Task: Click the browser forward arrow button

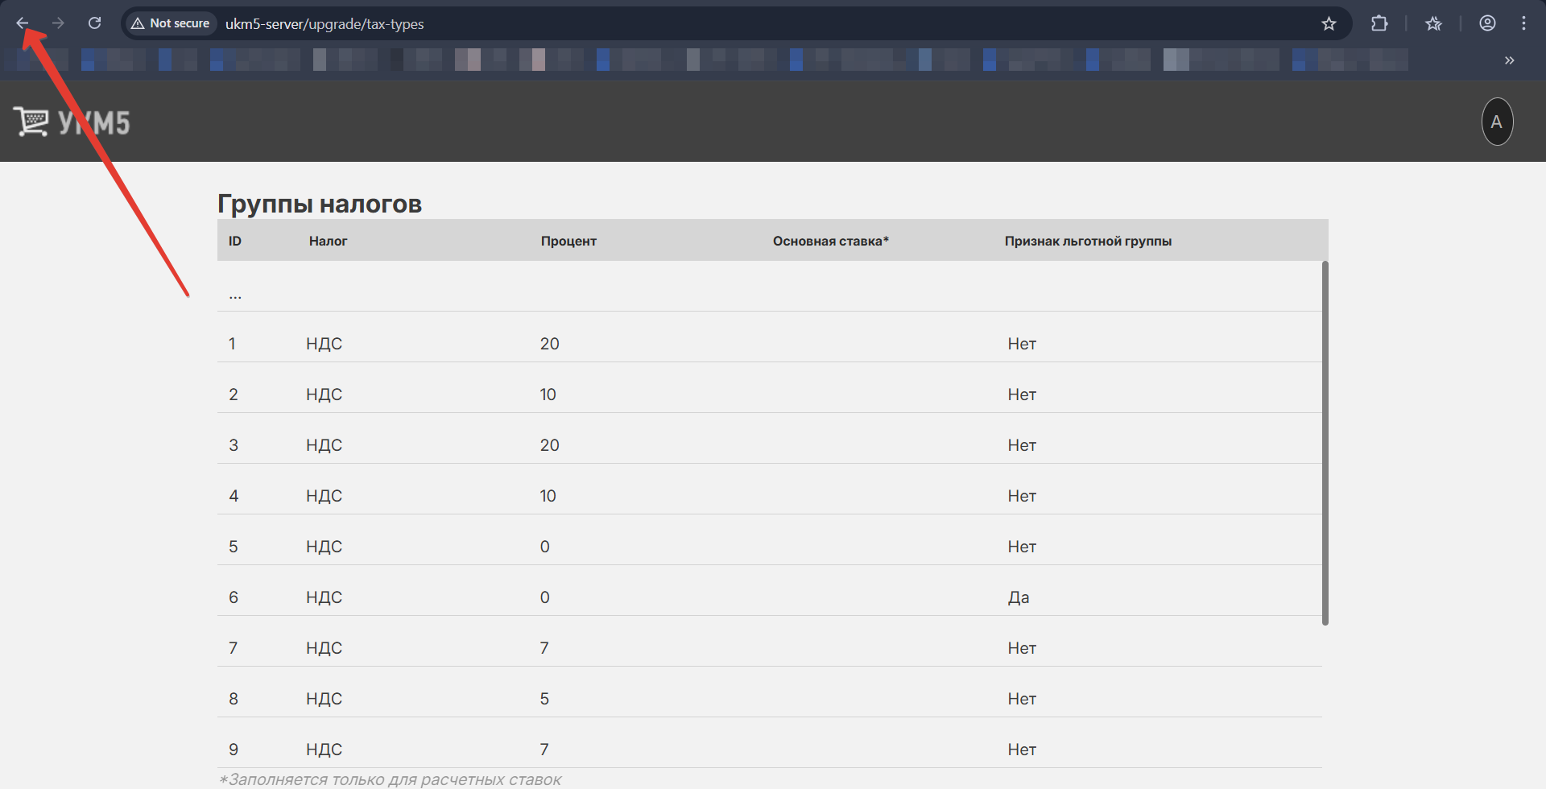Action: click(x=58, y=23)
